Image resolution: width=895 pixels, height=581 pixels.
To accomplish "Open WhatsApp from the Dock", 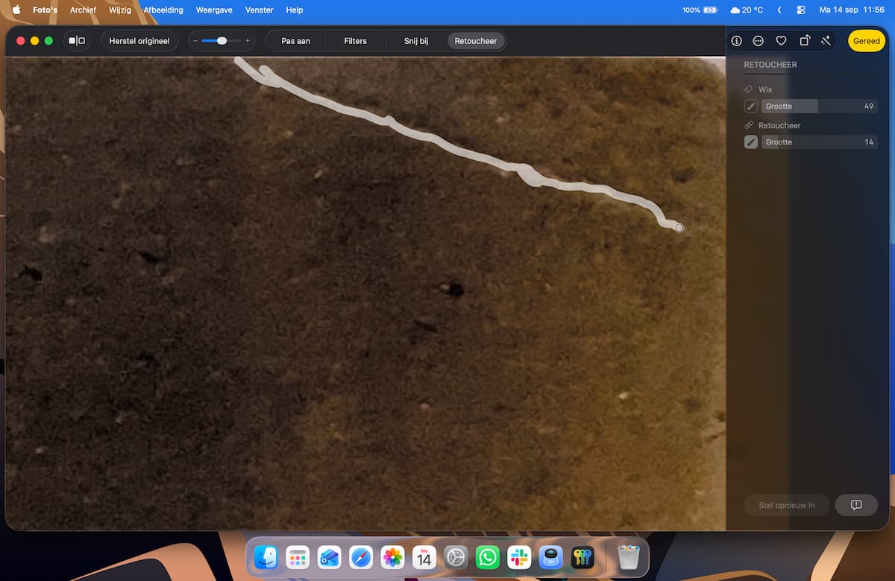I will tap(488, 557).
